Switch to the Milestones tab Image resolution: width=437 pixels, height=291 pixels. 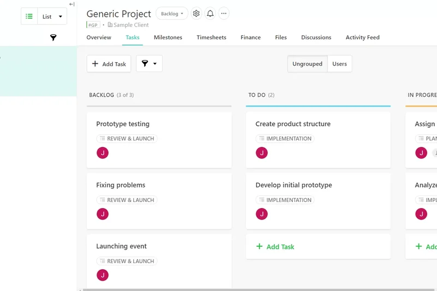click(168, 38)
